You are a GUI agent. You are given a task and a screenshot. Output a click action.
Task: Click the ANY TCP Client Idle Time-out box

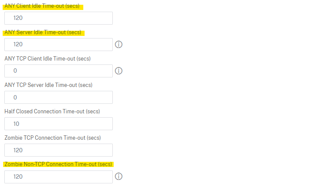tap(59, 71)
